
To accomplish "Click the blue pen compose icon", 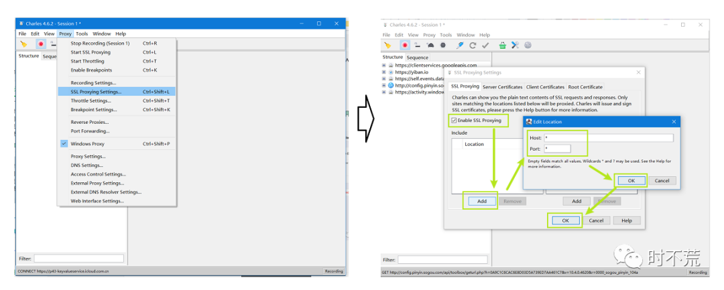I will coord(460,45).
